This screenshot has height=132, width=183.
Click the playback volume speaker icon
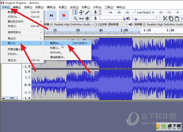coord(128,18)
